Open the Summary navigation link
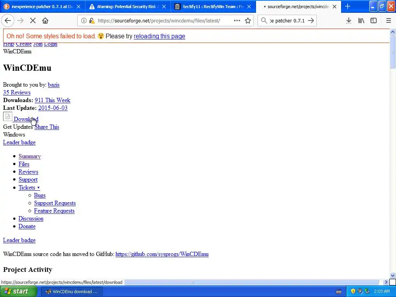 tap(29, 156)
